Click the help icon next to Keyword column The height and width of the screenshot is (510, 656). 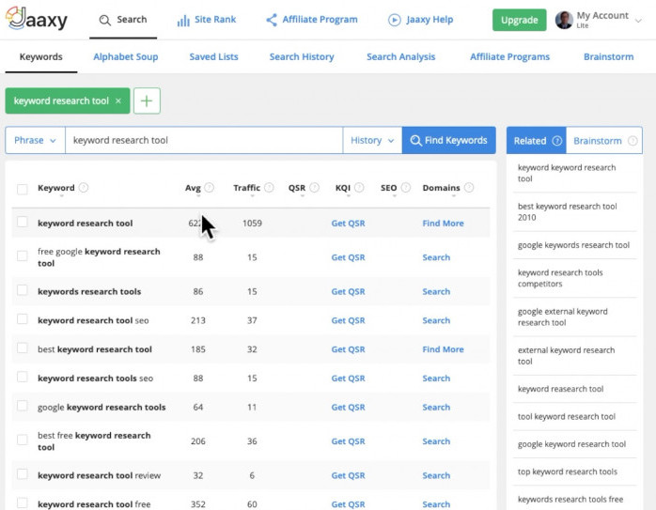click(x=84, y=187)
